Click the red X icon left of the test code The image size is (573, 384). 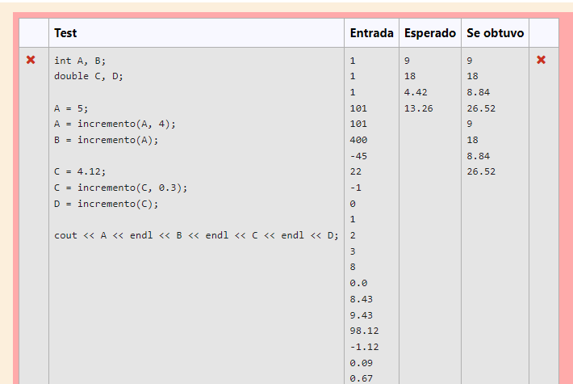pyautogui.click(x=31, y=60)
